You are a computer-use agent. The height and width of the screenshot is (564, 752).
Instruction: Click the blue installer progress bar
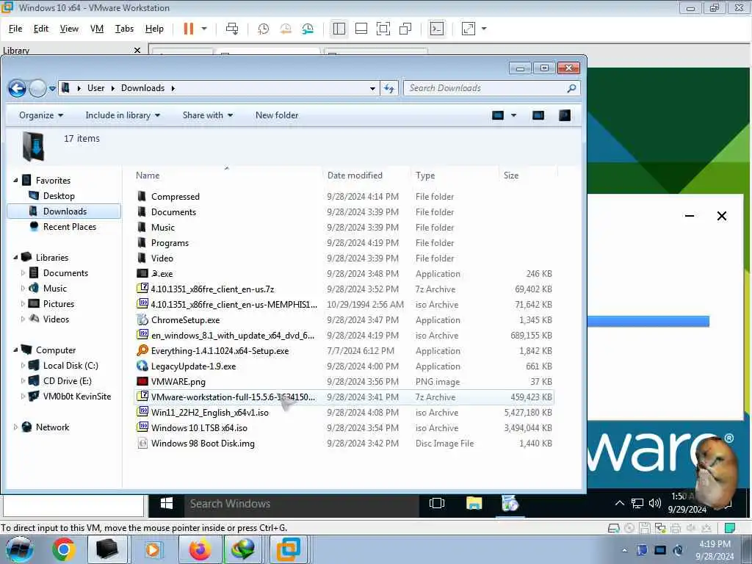[648, 322]
